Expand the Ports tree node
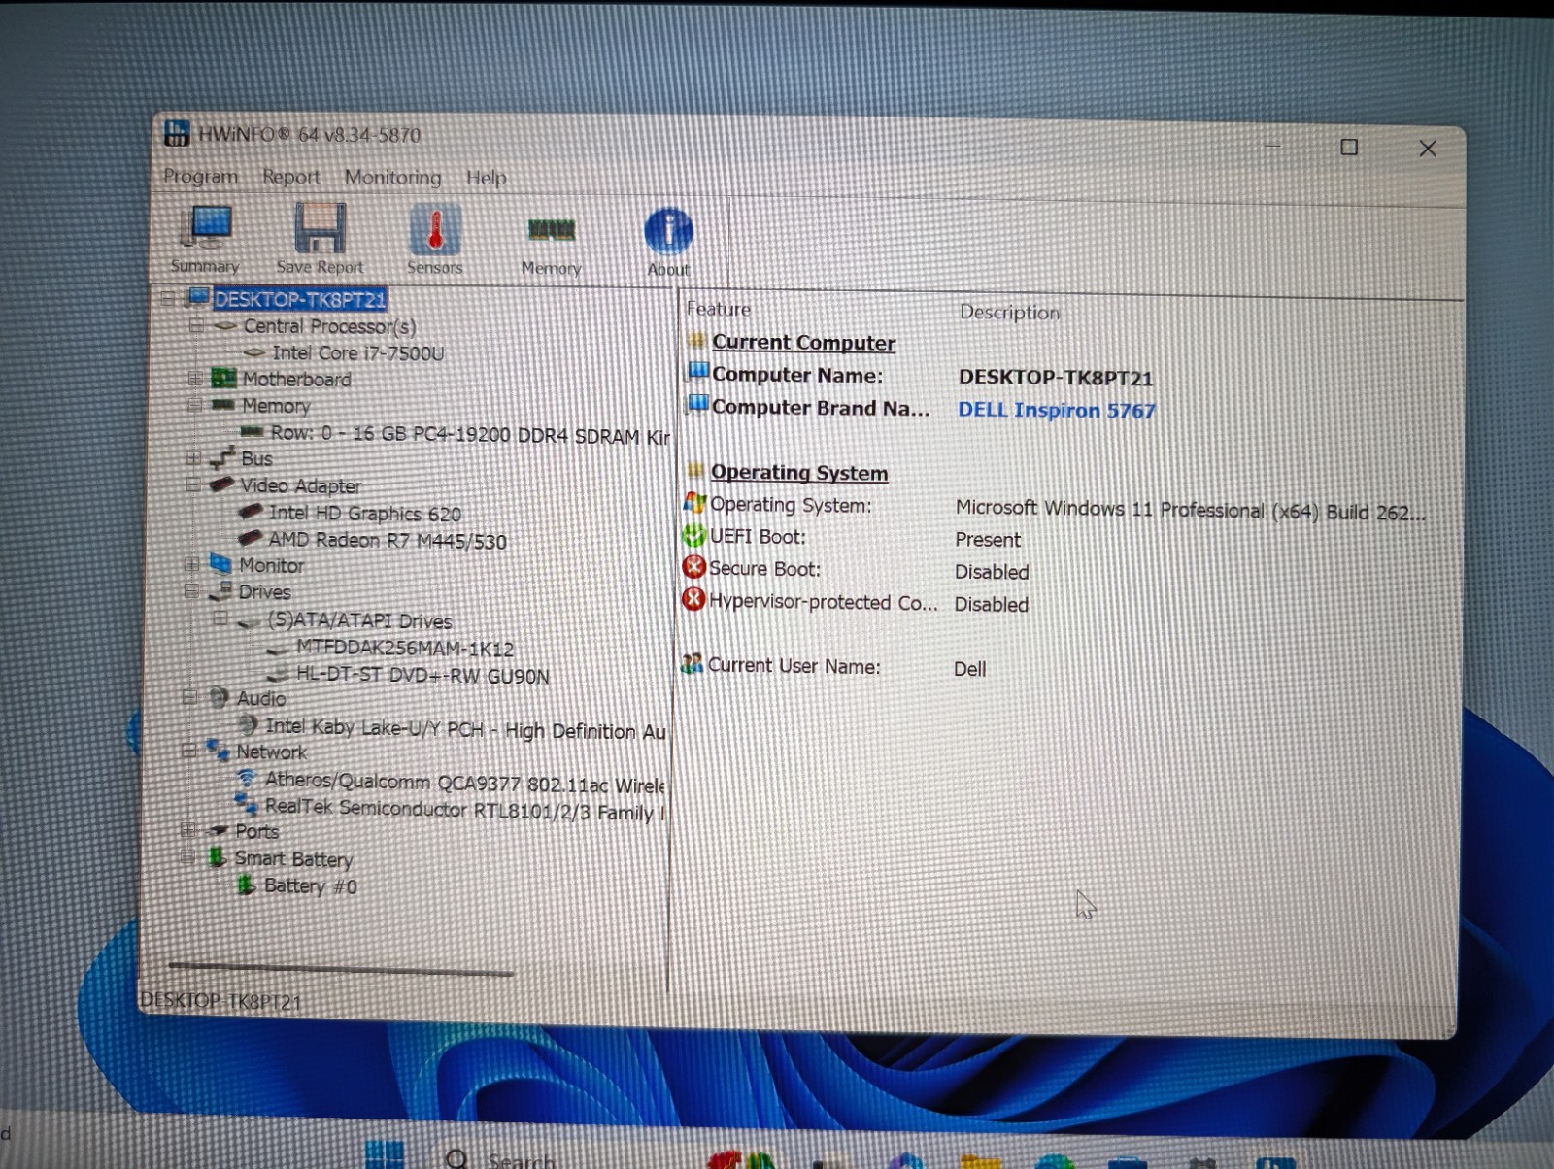The image size is (1554, 1169). pos(188,829)
